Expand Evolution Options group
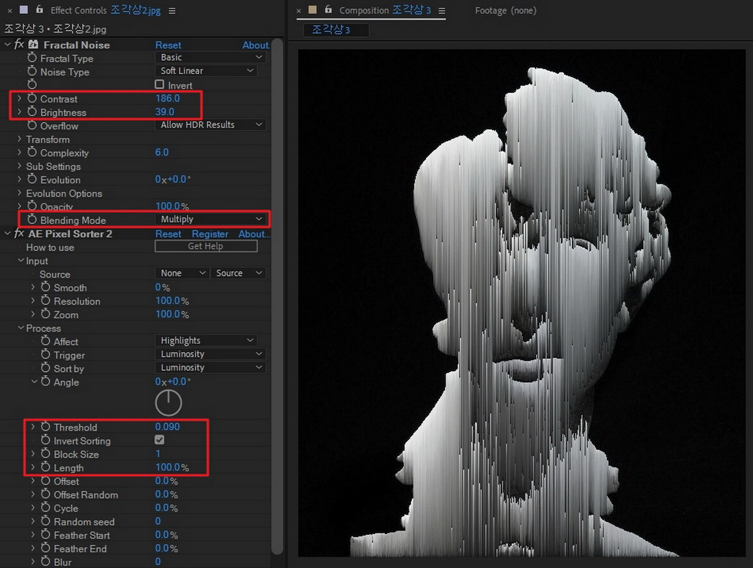The image size is (753, 568). (19, 193)
